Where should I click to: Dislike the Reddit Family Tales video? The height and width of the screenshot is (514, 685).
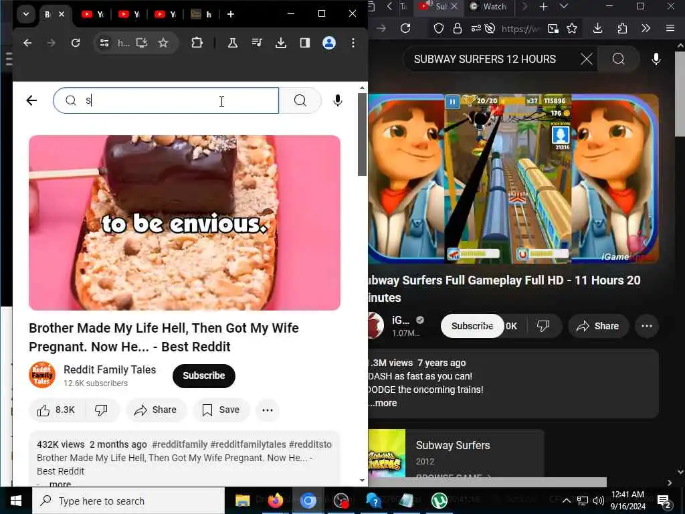click(102, 410)
